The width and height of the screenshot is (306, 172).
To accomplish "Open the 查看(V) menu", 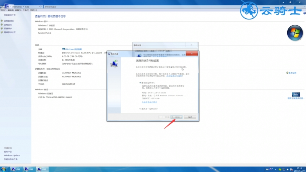I will tap(18, 10).
